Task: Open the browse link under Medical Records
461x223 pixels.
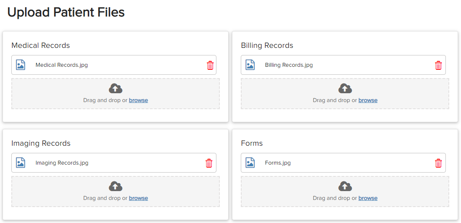Action: 139,100
